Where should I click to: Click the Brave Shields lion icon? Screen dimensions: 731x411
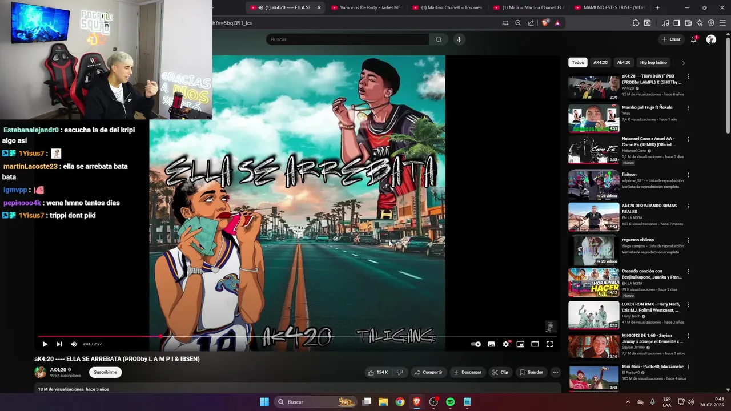click(545, 23)
